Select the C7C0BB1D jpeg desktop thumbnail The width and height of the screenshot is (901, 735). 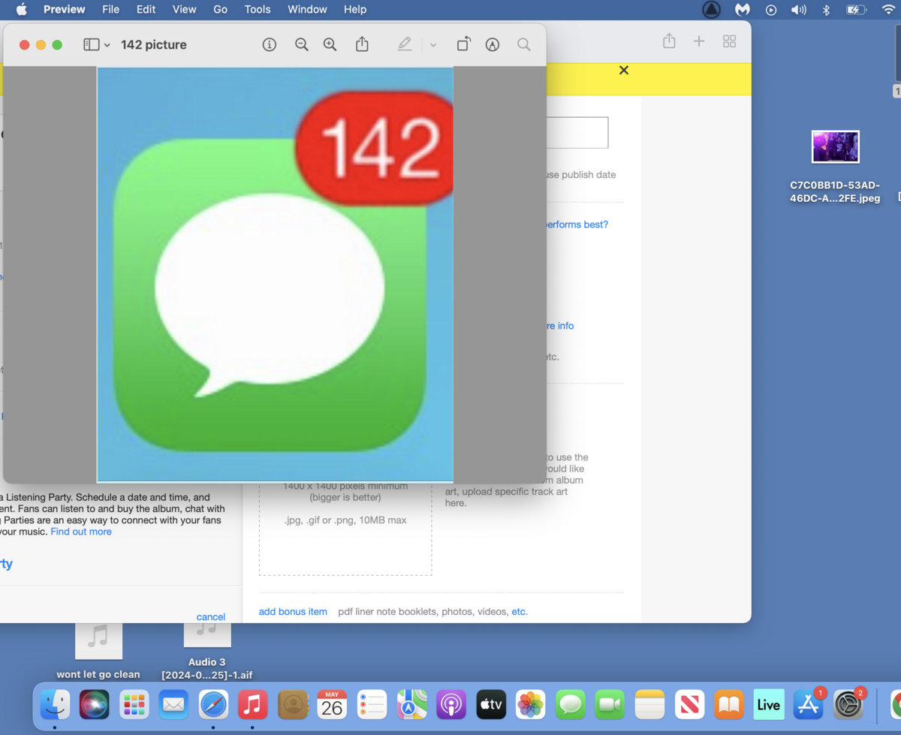coord(835,147)
